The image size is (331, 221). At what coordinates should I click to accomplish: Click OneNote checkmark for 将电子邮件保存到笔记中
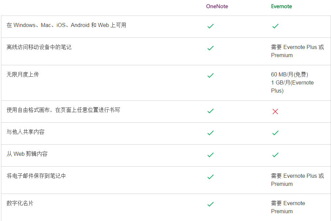point(210,177)
